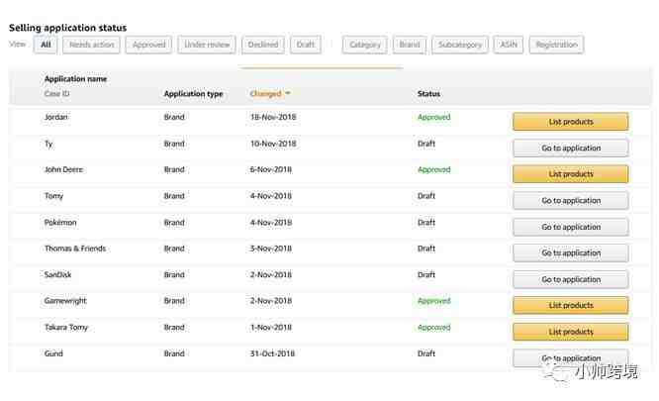
Task: Click the Status column header
Action: [x=428, y=94]
